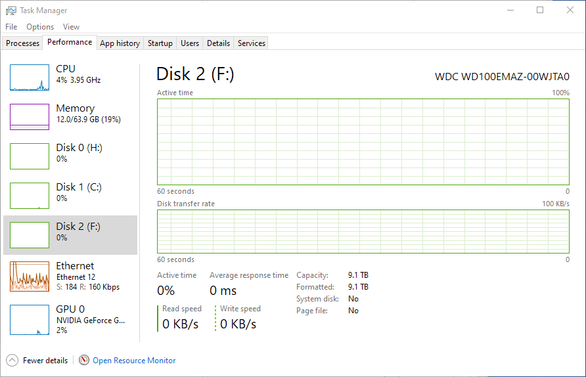Select the Ethernet graph thumbnail
586x377 pixels.
30,276
